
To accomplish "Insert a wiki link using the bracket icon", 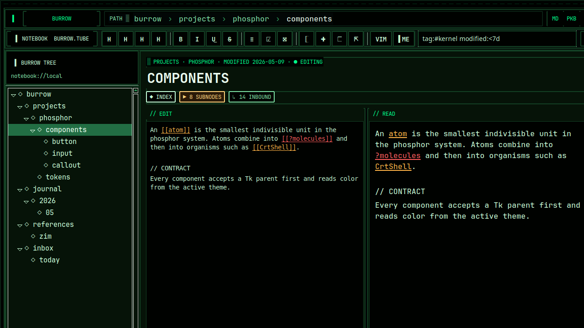I will tap(307, 39).
